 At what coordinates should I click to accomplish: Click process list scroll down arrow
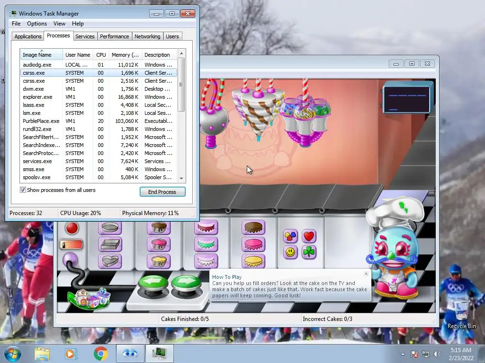click(x=181, y=178)
